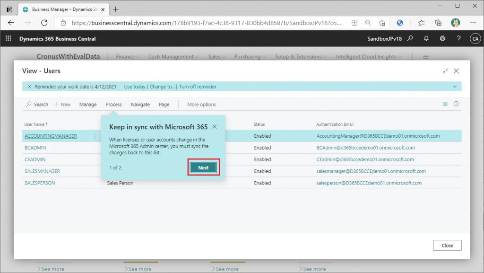
Task: Open the SALESPERSON user link
Action: pyautogui.click(x=40, y=183)
